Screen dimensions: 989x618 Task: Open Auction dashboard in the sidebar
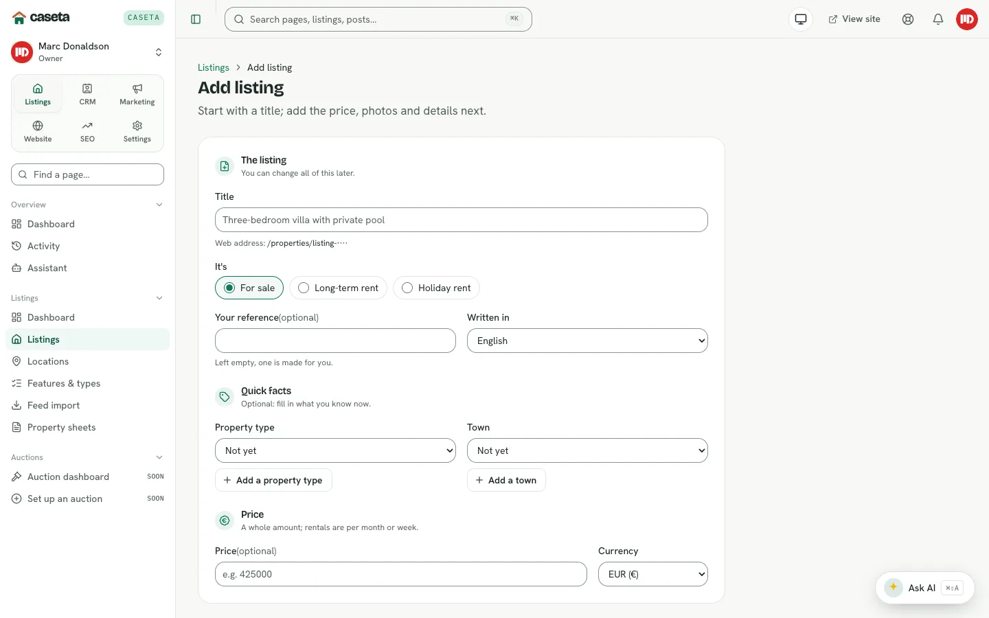point(87,477)
